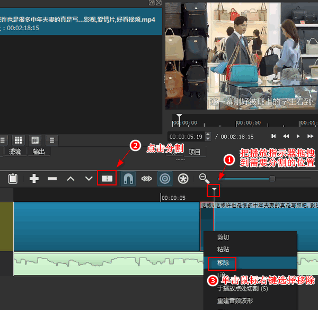The height and width of the screenshot is (310, 318).
Task: Toggle ripple all tracks asterisk icon
Action: click(183, 179)
